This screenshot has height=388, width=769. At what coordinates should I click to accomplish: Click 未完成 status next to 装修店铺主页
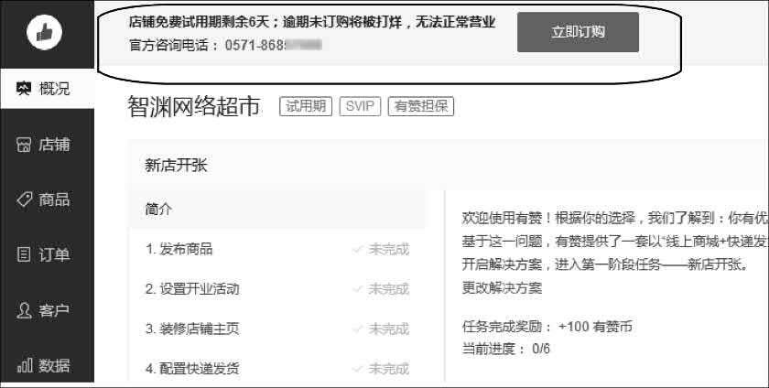381,329
